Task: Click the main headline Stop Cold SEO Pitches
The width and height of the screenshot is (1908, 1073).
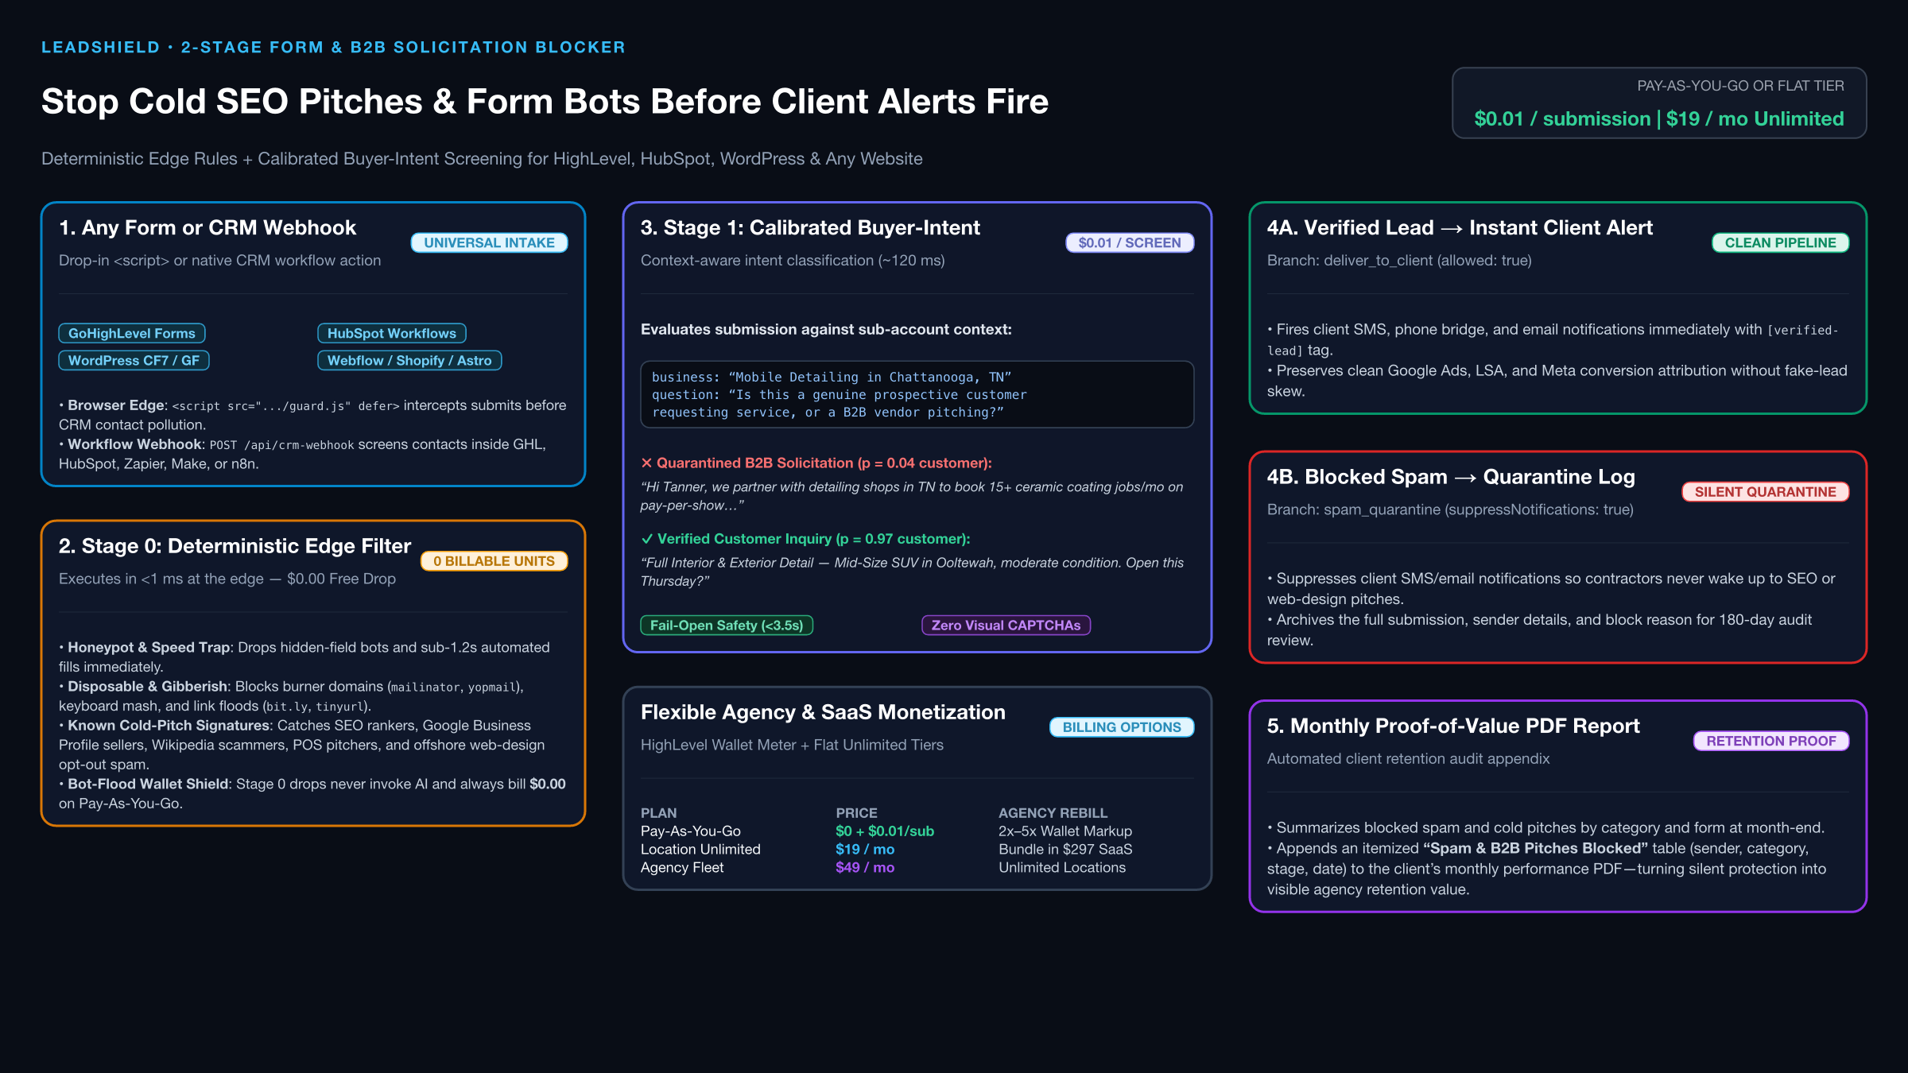Action: point(545,102)
